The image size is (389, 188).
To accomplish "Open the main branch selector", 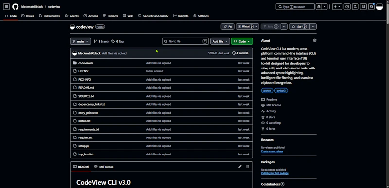I will point(80,41).
